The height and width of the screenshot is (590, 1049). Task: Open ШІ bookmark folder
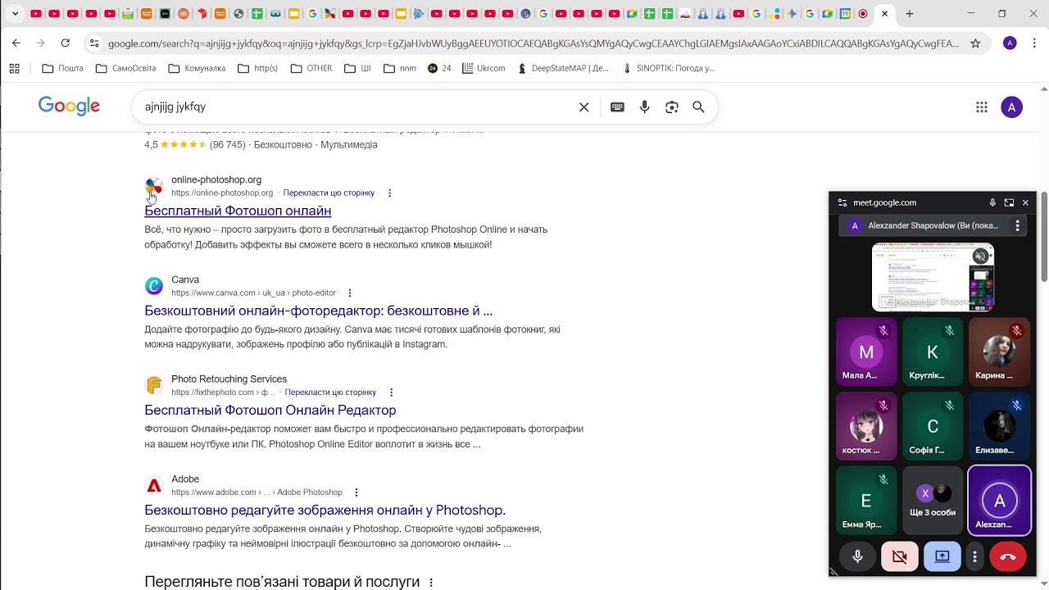coord(357,69)
